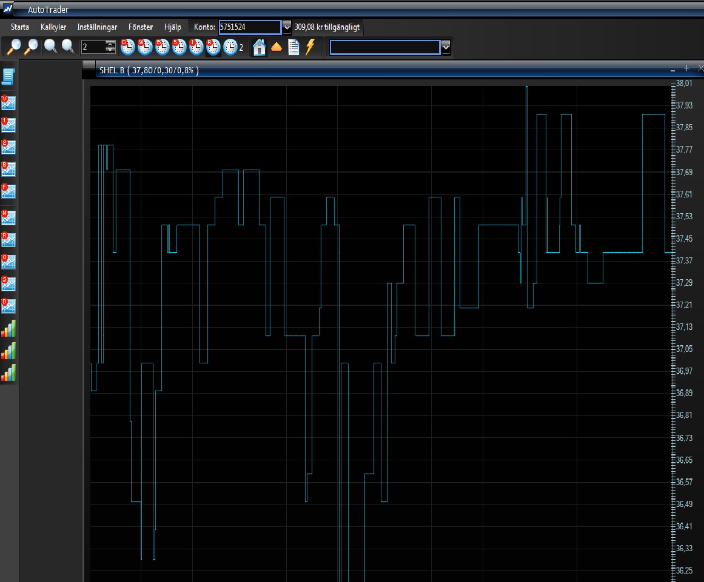The width and height of the screenshot is (704, 582).
Task: Open the document list icon in toolbar
Action: pyautogui.click(x=293, y=47)
